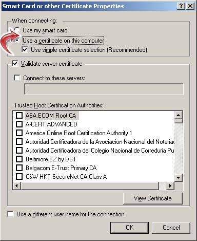This screenshot has height=241, width=197.
Task: Toggle the Validate server certificate checkbox
Action: click(15, 64)
